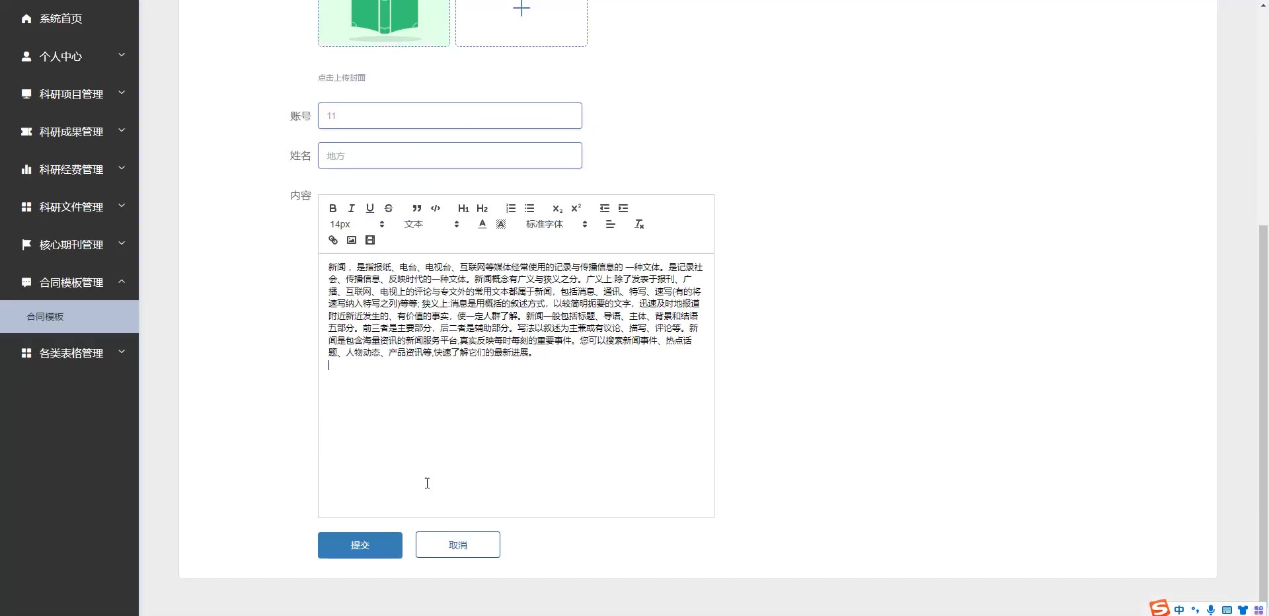The width and height of the screenshot is (1269, 616).
Task: Expand the 科研文件管理 menu
Action: (x=69, y=207)
